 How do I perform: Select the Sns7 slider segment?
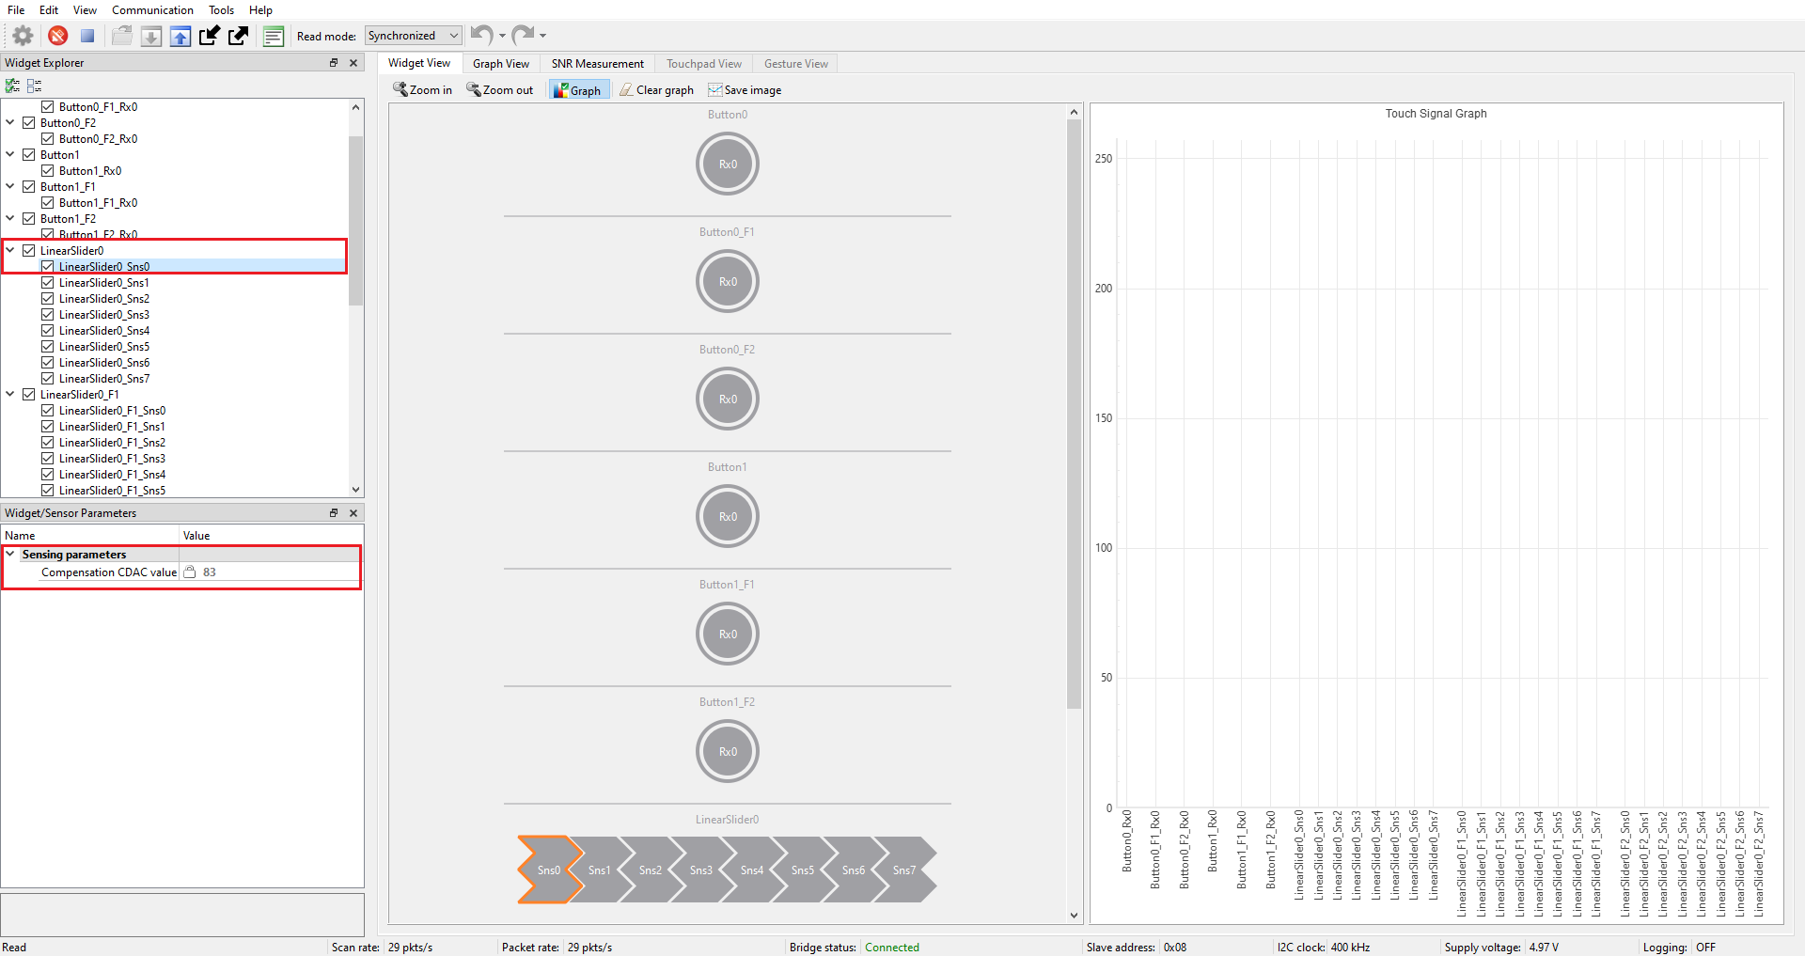coord(904,870)
